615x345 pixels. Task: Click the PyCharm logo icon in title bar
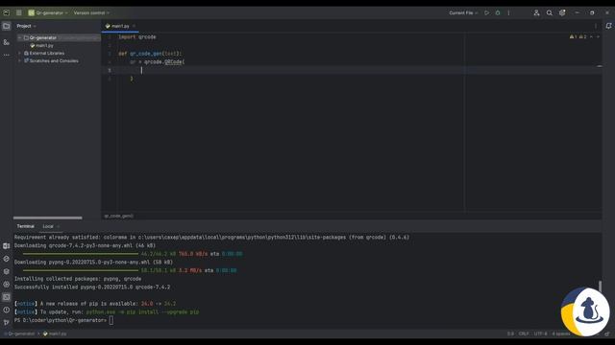pos(7,12)
